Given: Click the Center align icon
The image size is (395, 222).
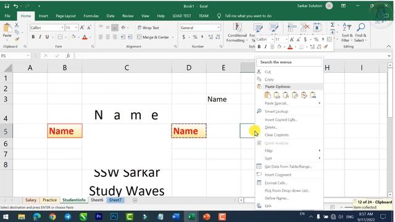Looking at the screenshot, I should (x=107, y=37).
